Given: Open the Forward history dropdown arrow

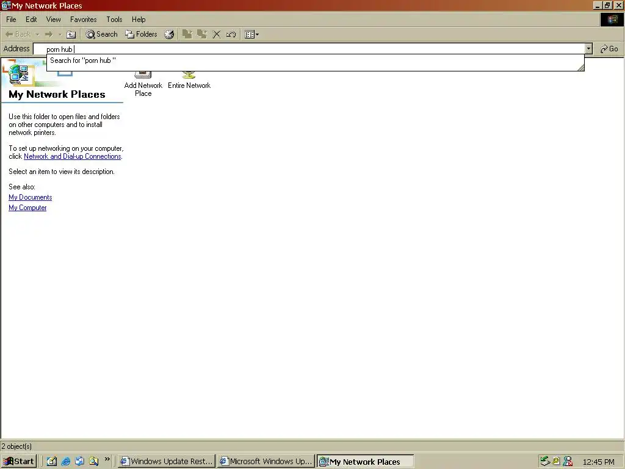Looking at the screenshot, I should click(60, 35).
